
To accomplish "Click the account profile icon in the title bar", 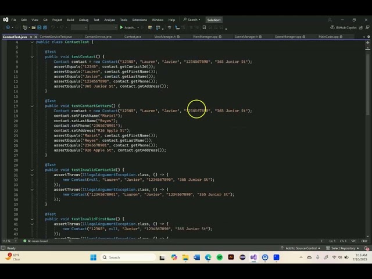I will click(x=330, y=20).
